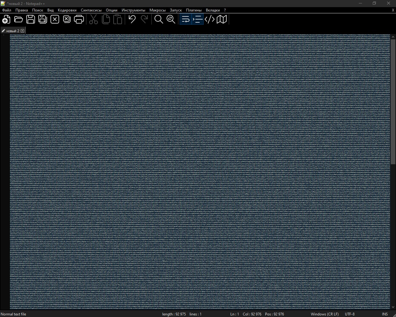
Task: Open Replace dialog via toolbar icon
Action: point(171,20)
